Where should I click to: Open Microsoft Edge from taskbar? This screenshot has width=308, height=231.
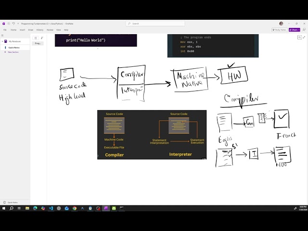pos(35,208)
